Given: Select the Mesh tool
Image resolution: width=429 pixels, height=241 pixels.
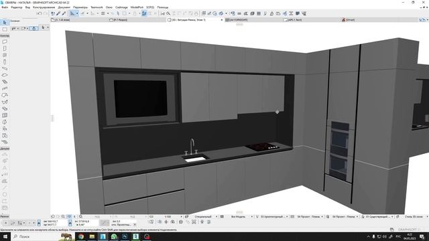Looking at the screenshot, I should [5, 142].
